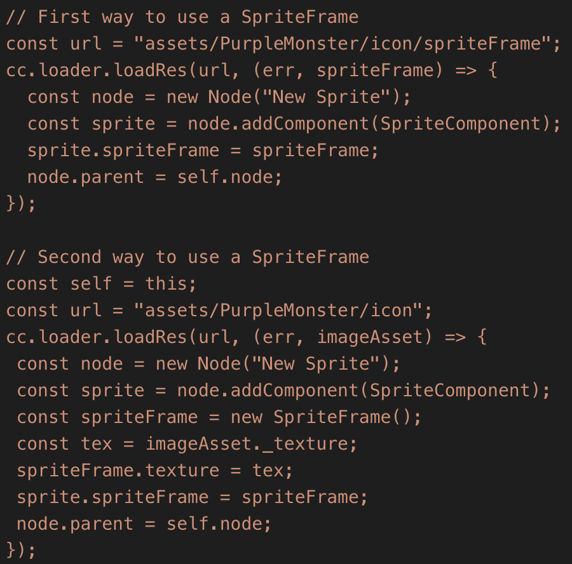Click the callback's "(err, spriteFrame)" parameter list

pos(348,70)
